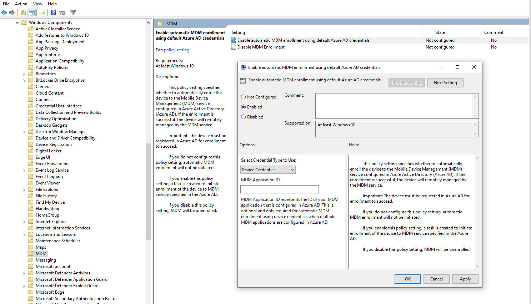531x304 pixels.
Task: Click the Back navigation arrow
Action: coord(4,12)
